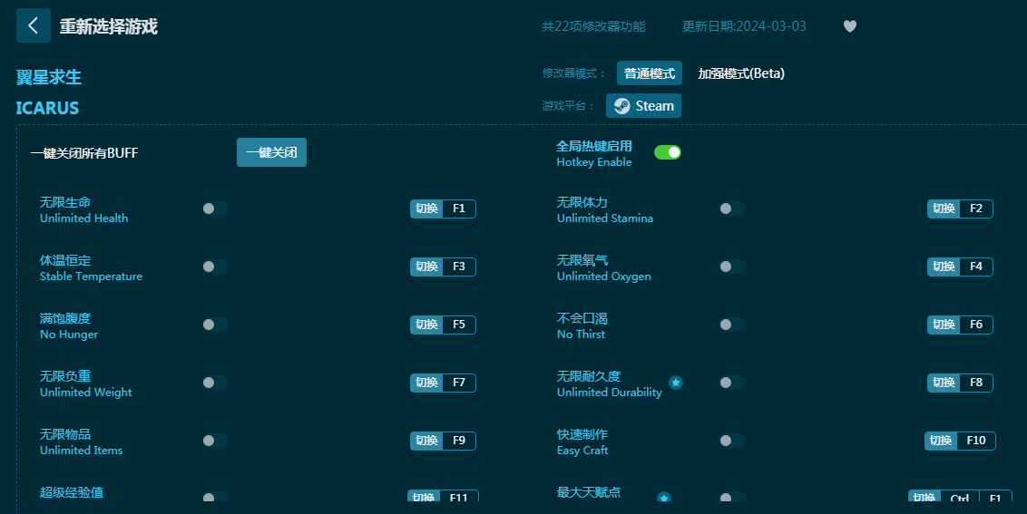
Task: Select 普通模式 mode tab
Action: [x=649, y=73]
